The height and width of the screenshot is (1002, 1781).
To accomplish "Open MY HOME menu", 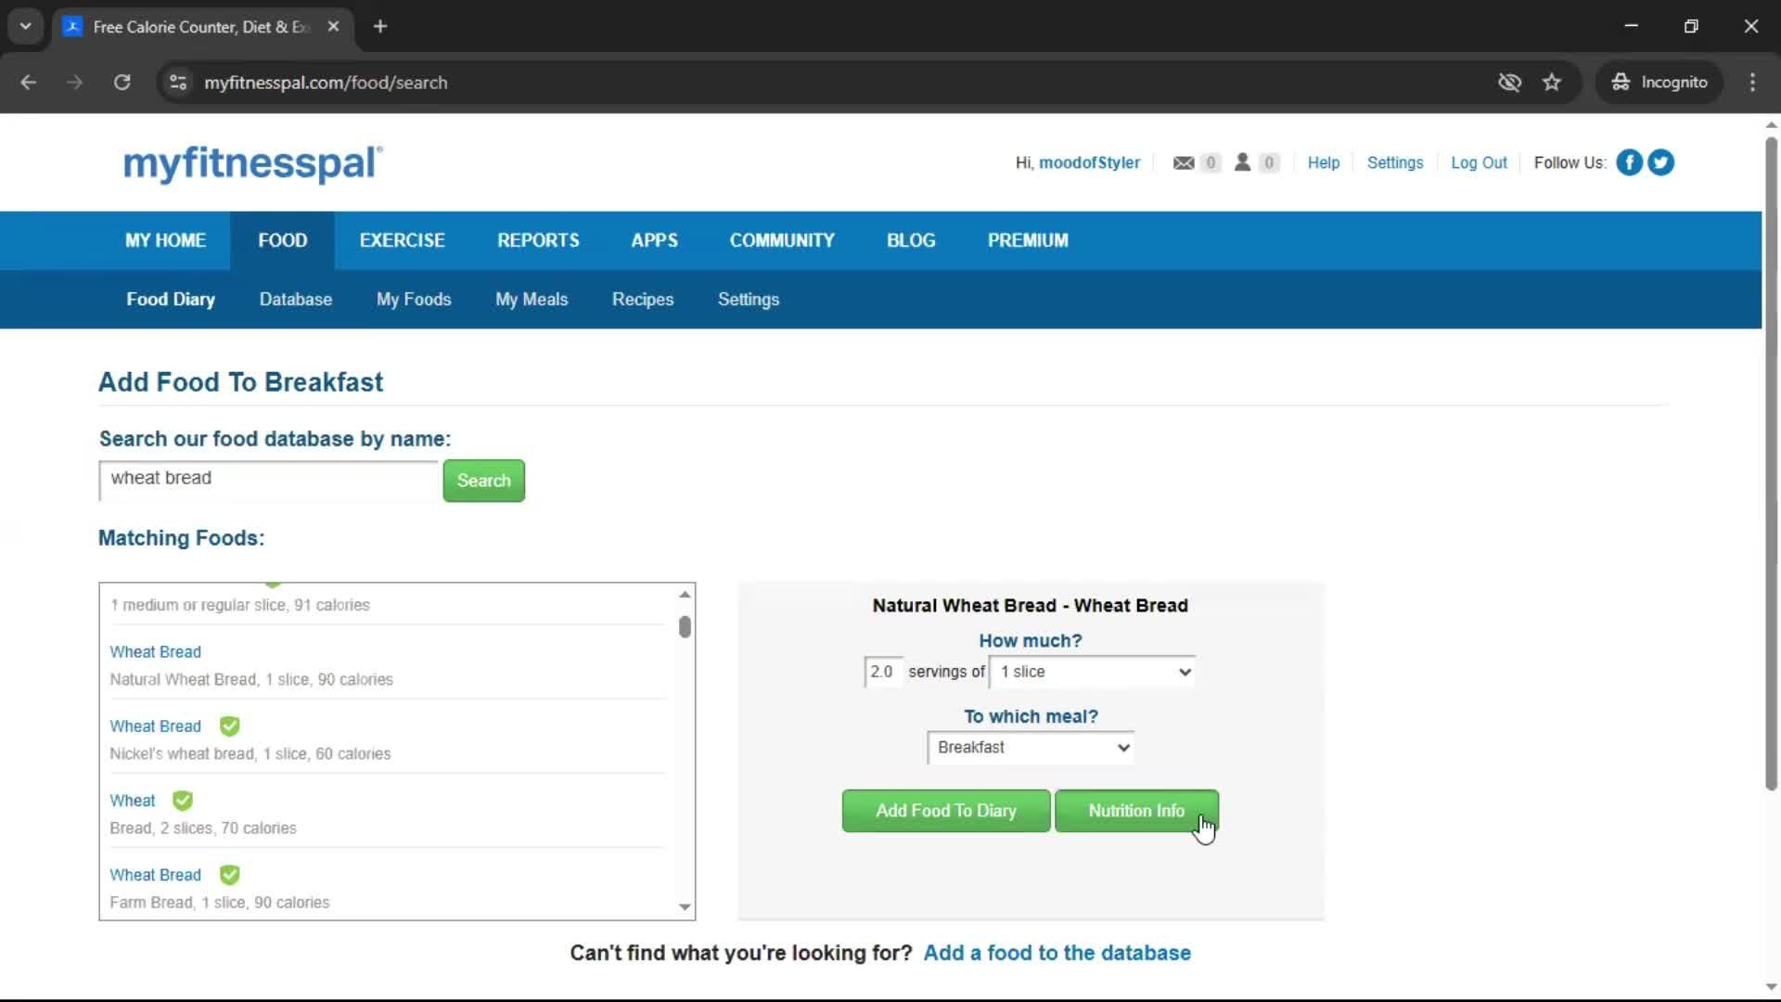I will pyautogui.click(x=165, y=240).
